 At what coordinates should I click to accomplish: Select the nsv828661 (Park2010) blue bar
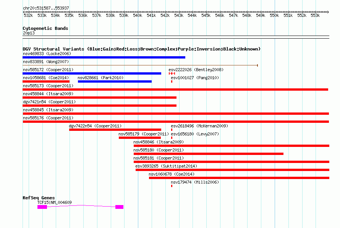[115, 81]
